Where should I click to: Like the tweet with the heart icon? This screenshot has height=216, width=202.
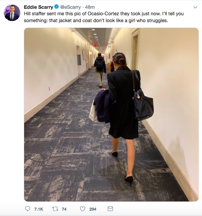pos(83,209)
